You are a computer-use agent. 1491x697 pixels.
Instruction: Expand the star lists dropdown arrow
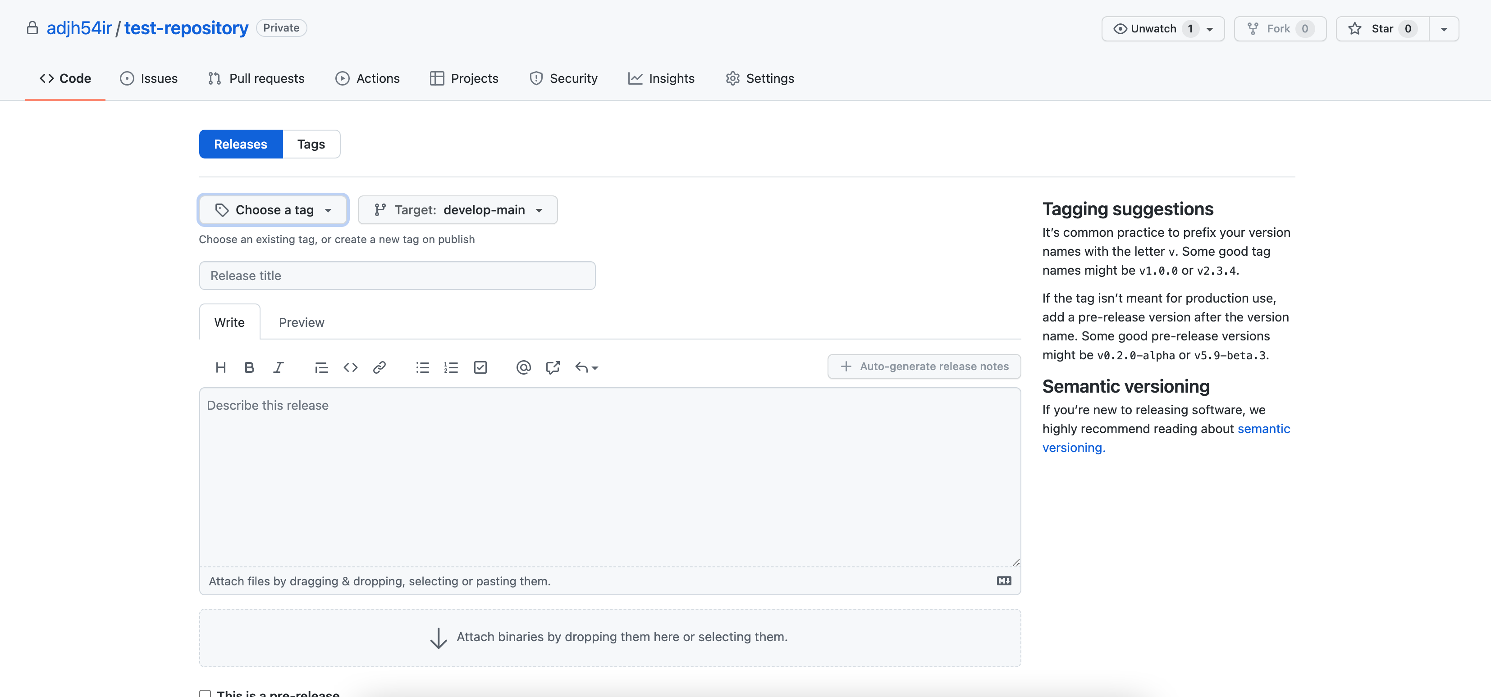pos(1444,29)
